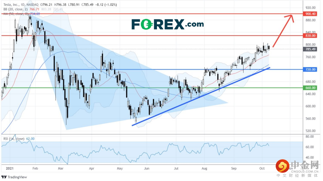Click the TradingView logo

click(14, 177)
